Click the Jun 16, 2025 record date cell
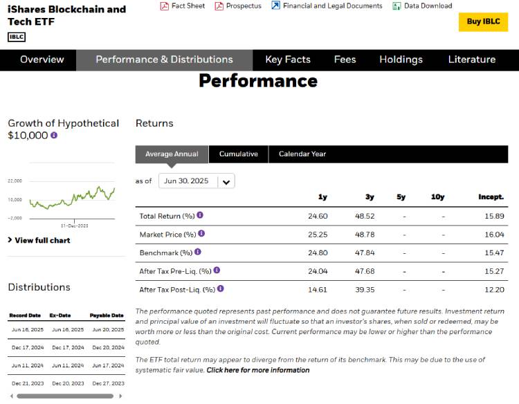The image size is (519, 404). (28, 330)
